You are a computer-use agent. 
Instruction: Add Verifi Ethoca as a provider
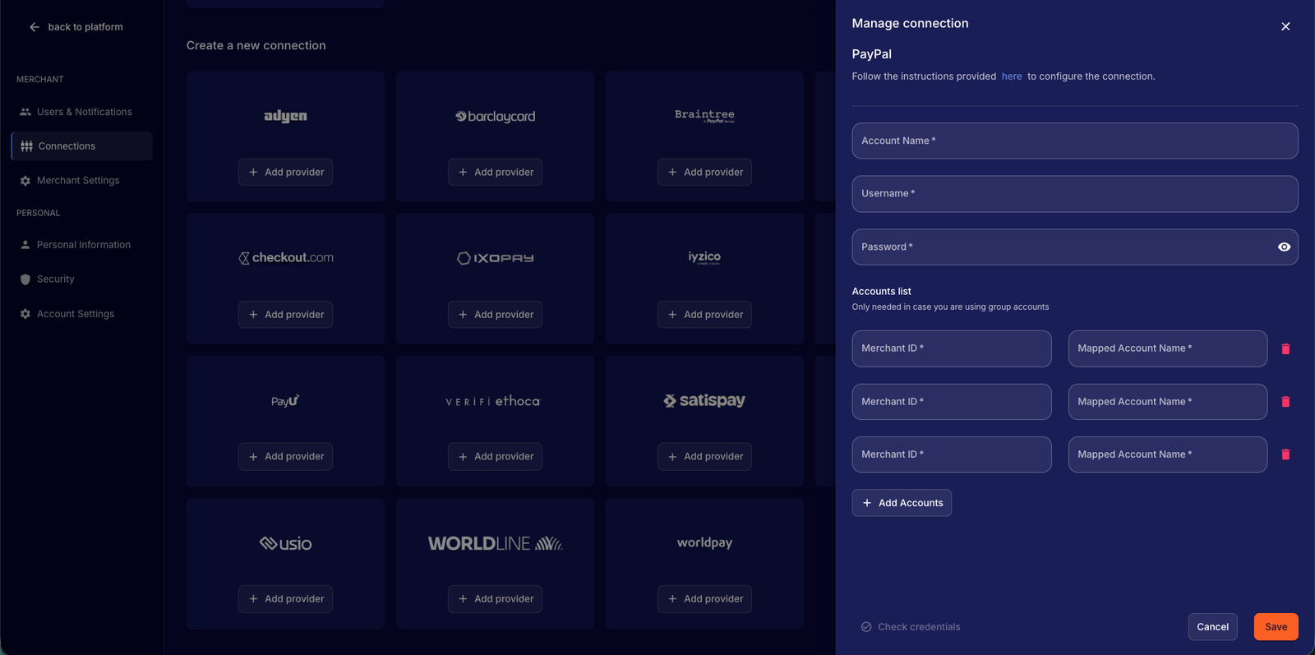(495, 457)
